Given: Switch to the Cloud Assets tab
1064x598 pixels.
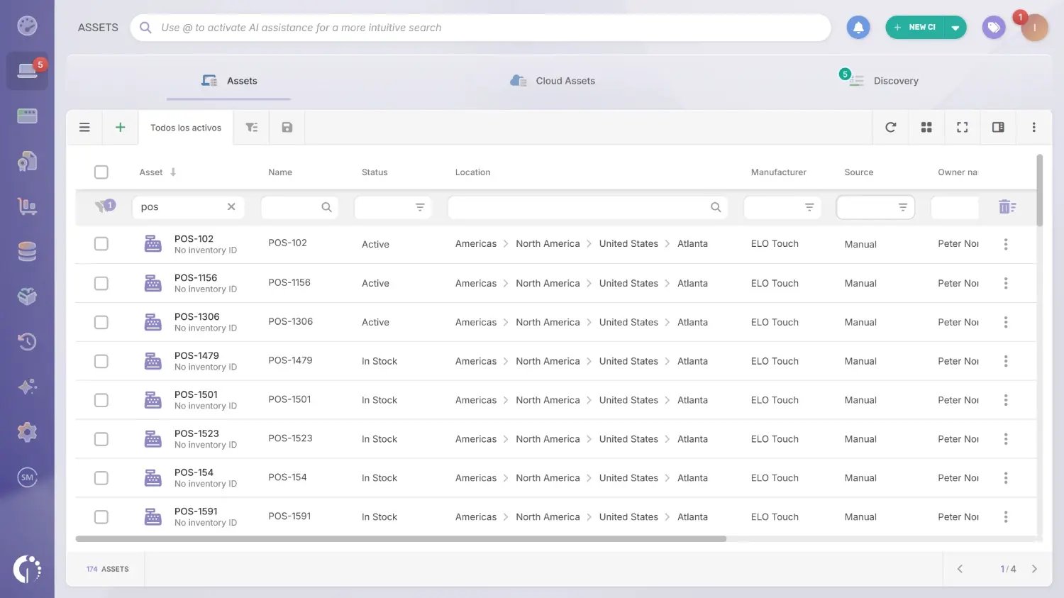Looking at the screenshot, I should [553, 81].
